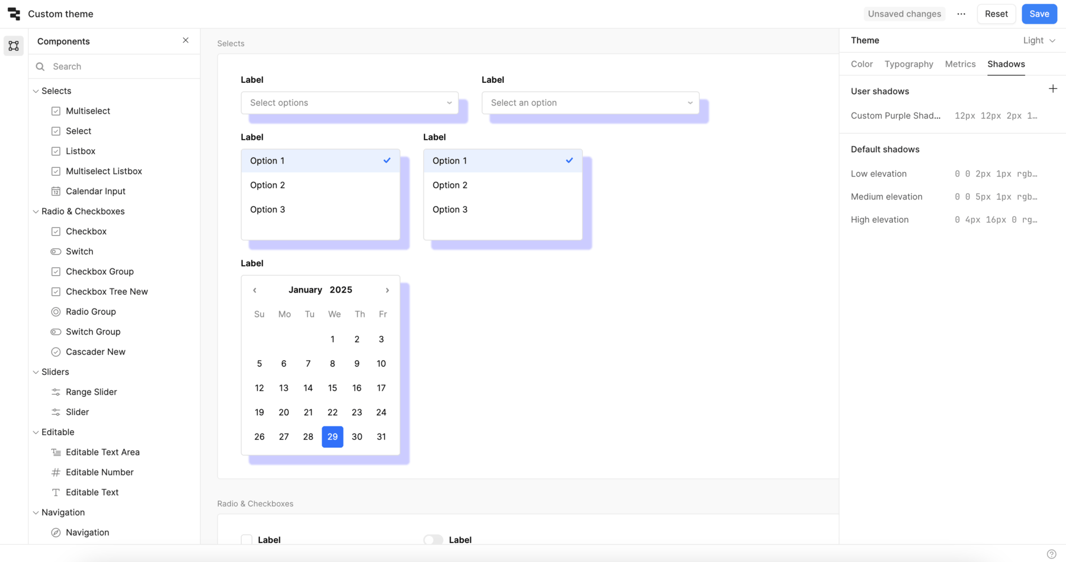This screenshot has height=562, width=1066.
Task: Click the Cascader New icon
Action: (56, 352)
